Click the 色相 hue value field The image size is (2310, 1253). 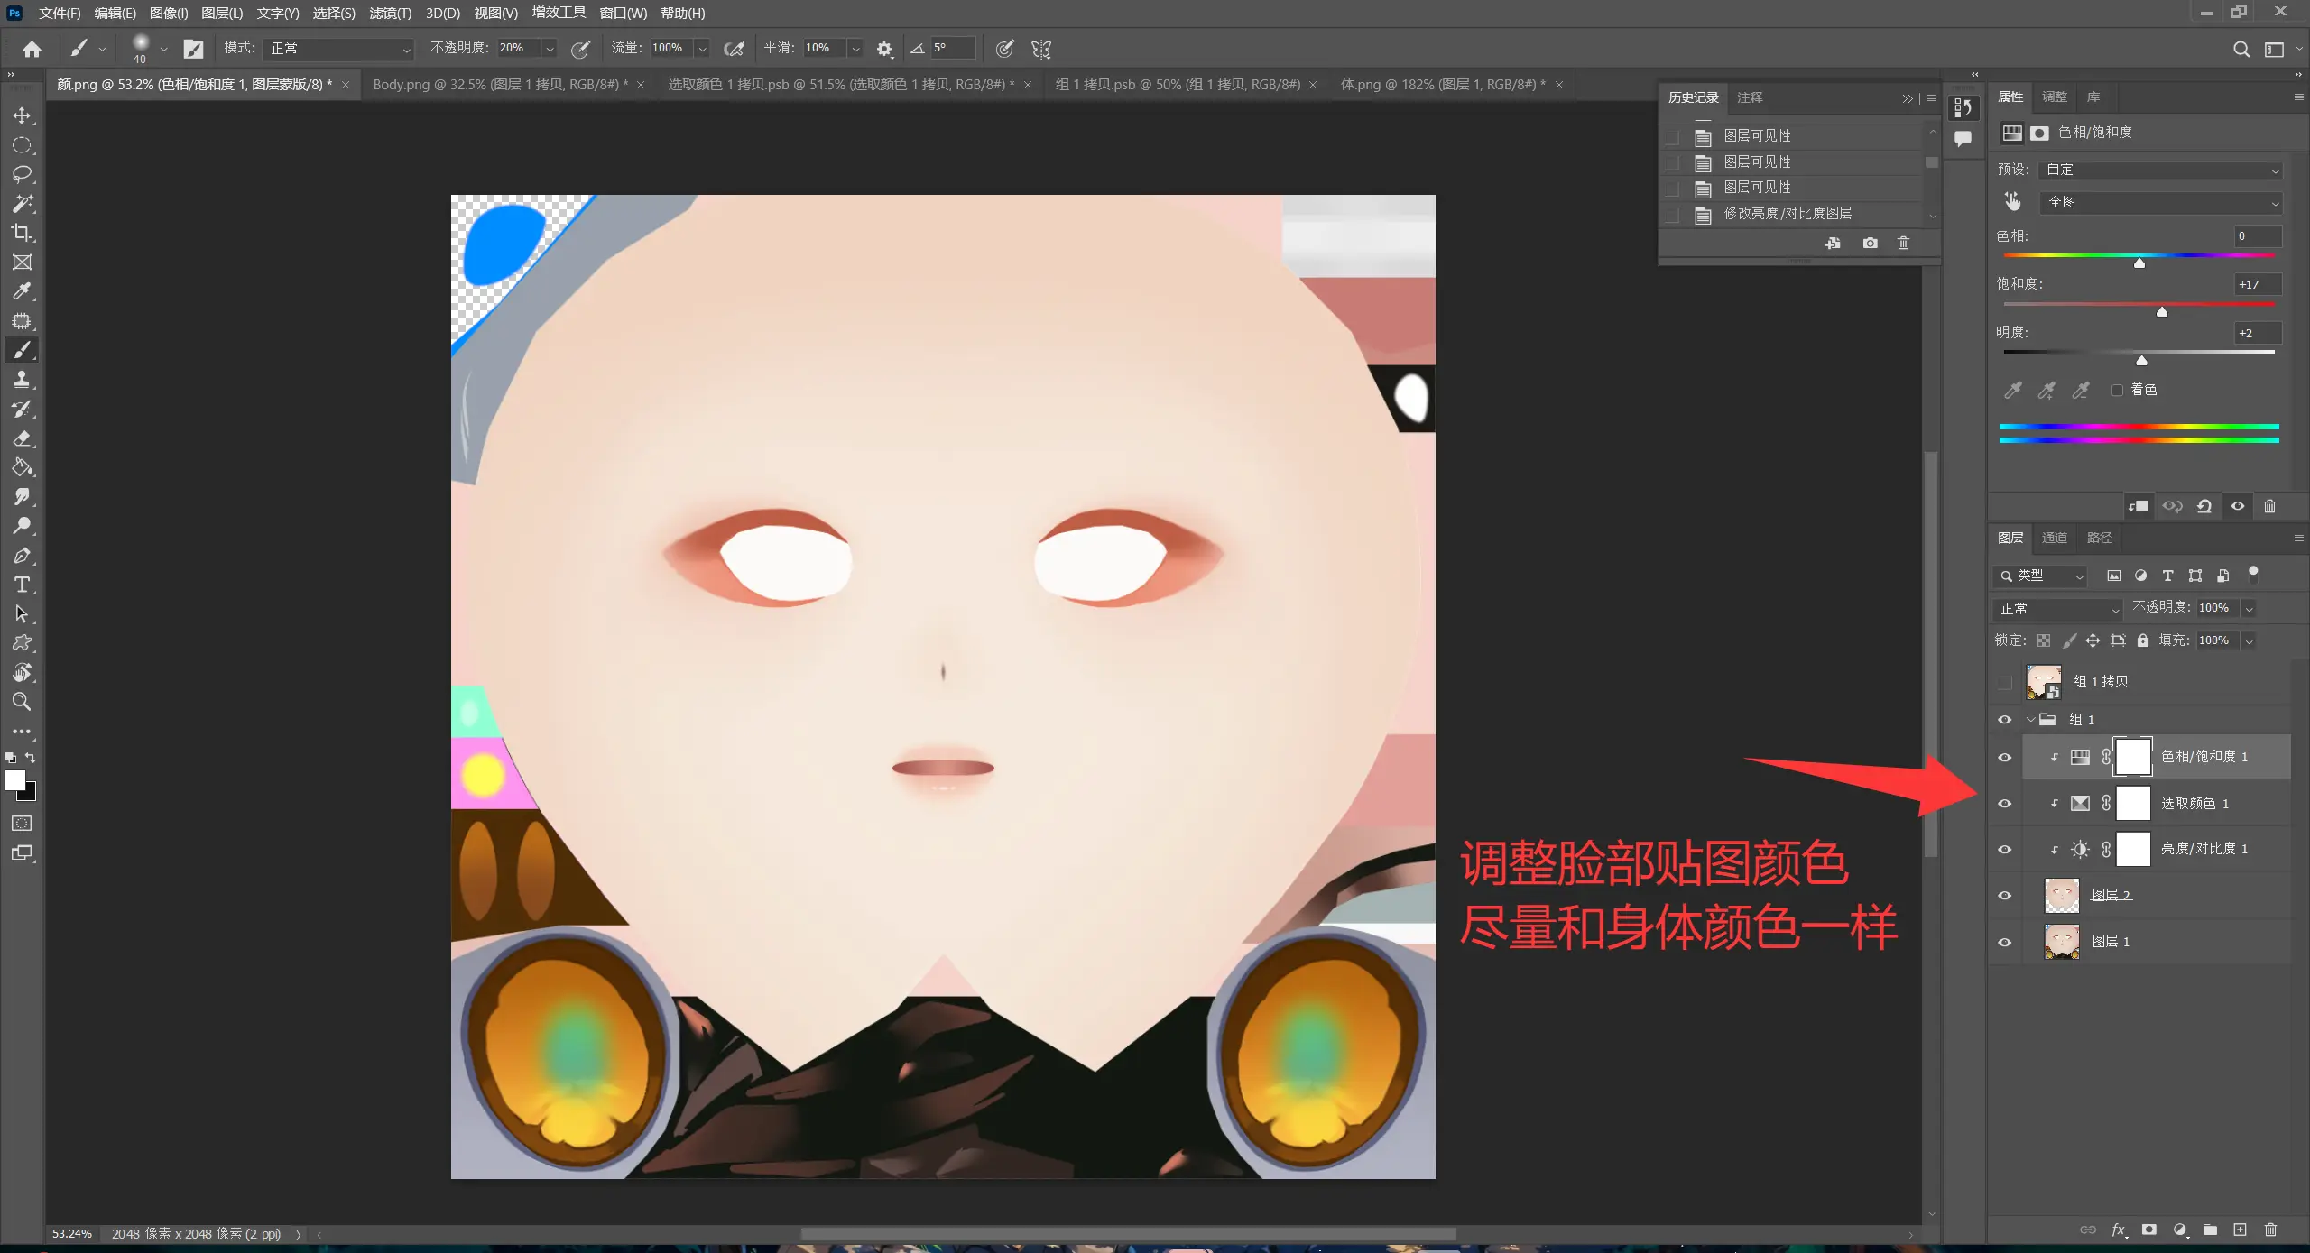[2257, 236]
